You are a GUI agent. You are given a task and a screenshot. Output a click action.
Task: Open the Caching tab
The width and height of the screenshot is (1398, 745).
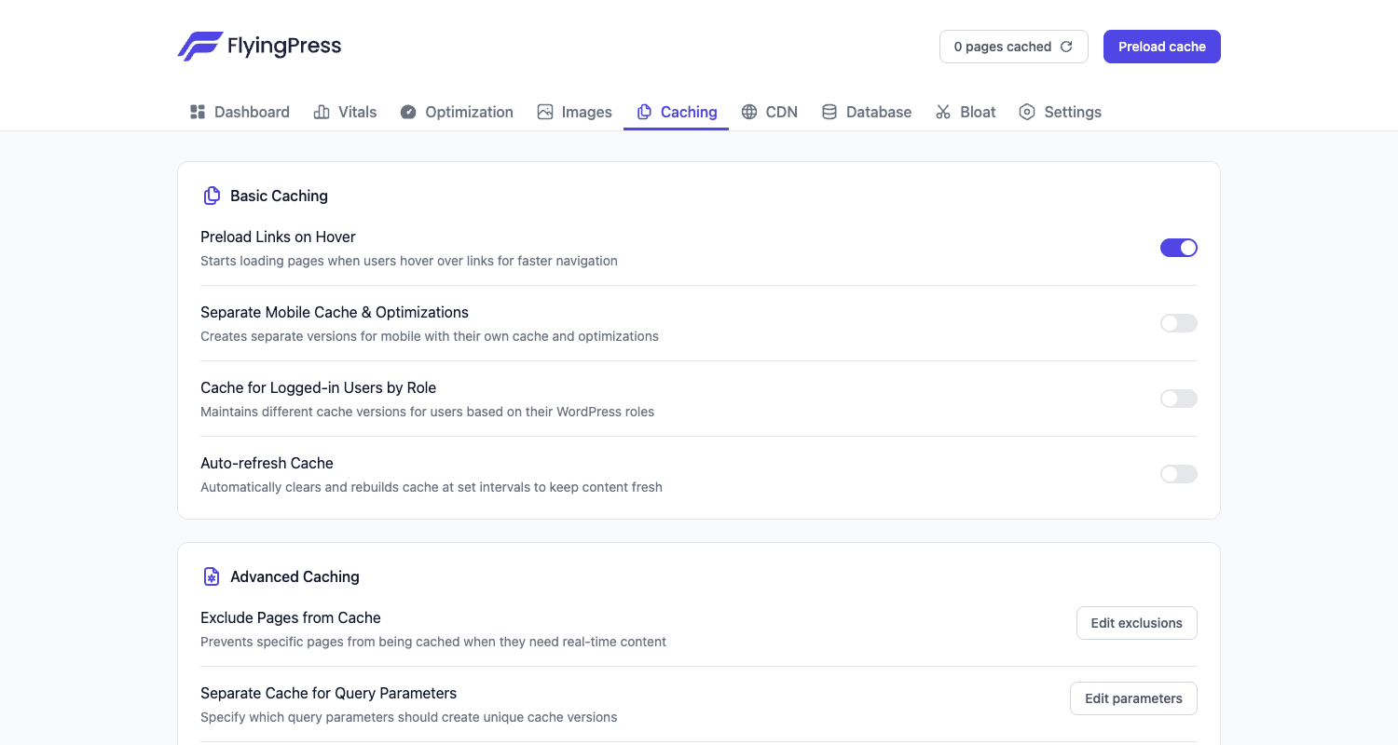pos(677,112)
